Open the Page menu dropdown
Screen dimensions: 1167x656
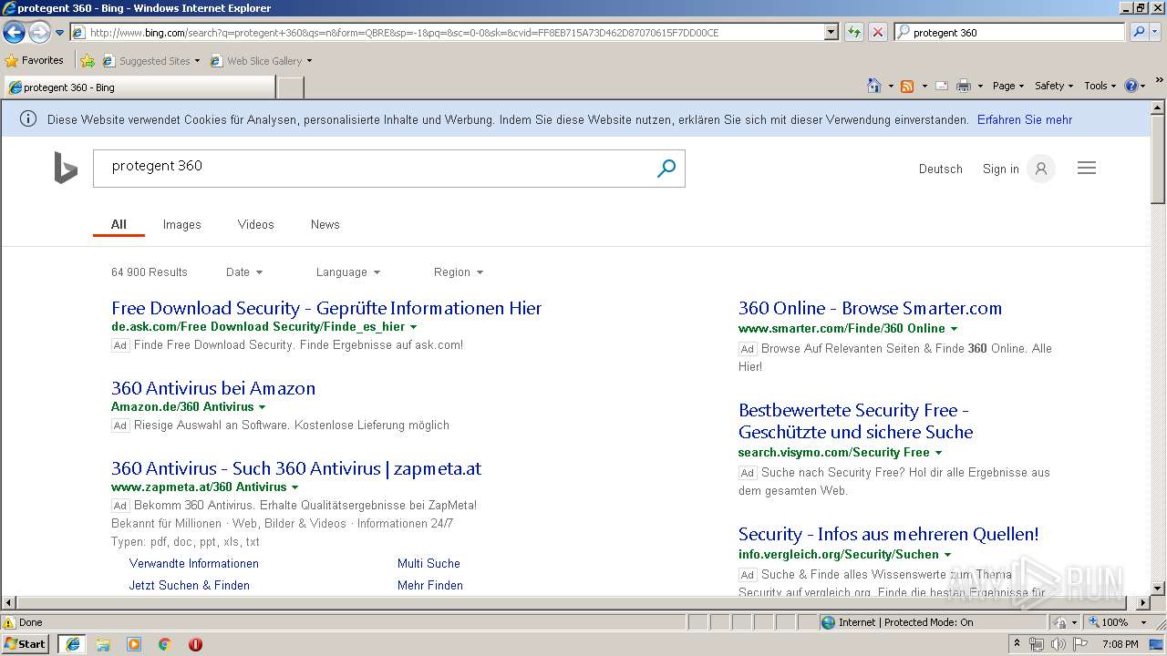pyautogui.click(x=1007, y=86)
